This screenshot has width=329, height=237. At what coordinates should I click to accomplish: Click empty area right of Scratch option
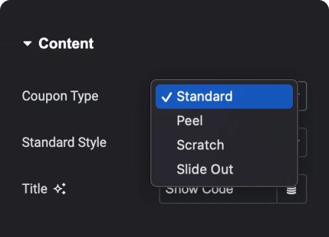(259, 145)
